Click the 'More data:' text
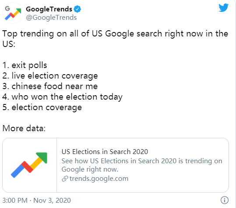 24,129
